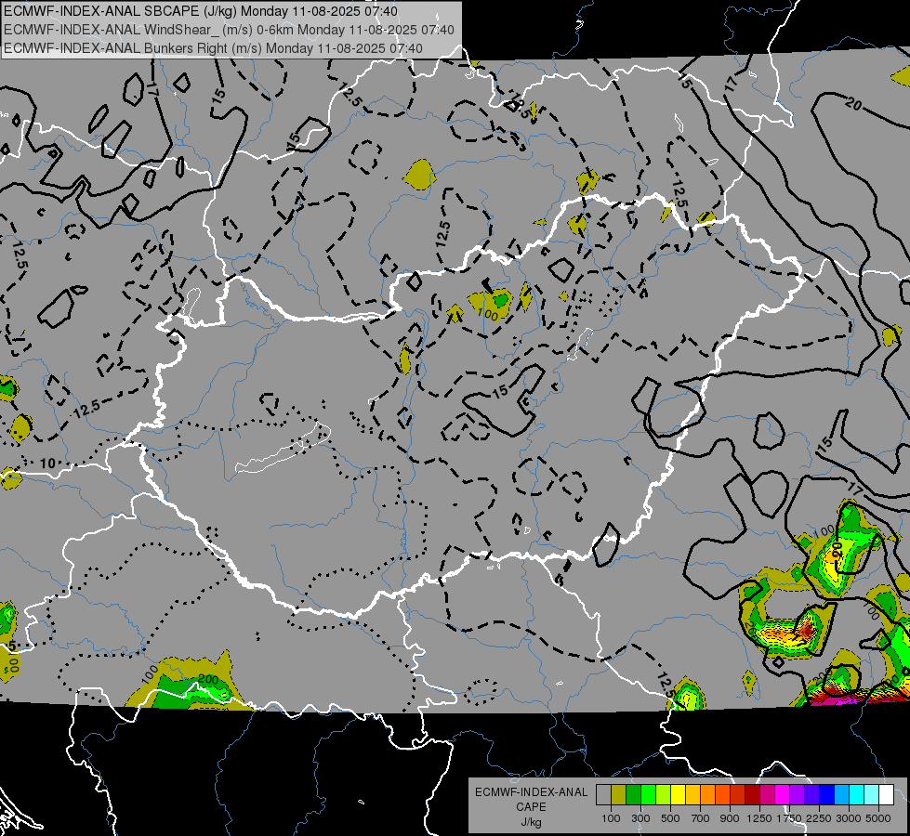Select the bright magenta legend swatch
The width and height of the screenshot is (910, 836).
point(783,795)
